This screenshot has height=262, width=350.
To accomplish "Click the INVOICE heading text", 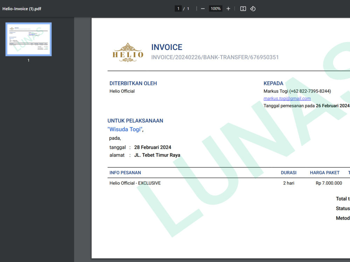I will point(167,47).
